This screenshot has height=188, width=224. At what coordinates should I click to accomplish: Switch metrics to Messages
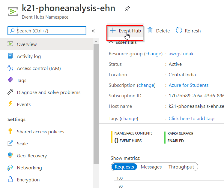[x=151, y=167]
